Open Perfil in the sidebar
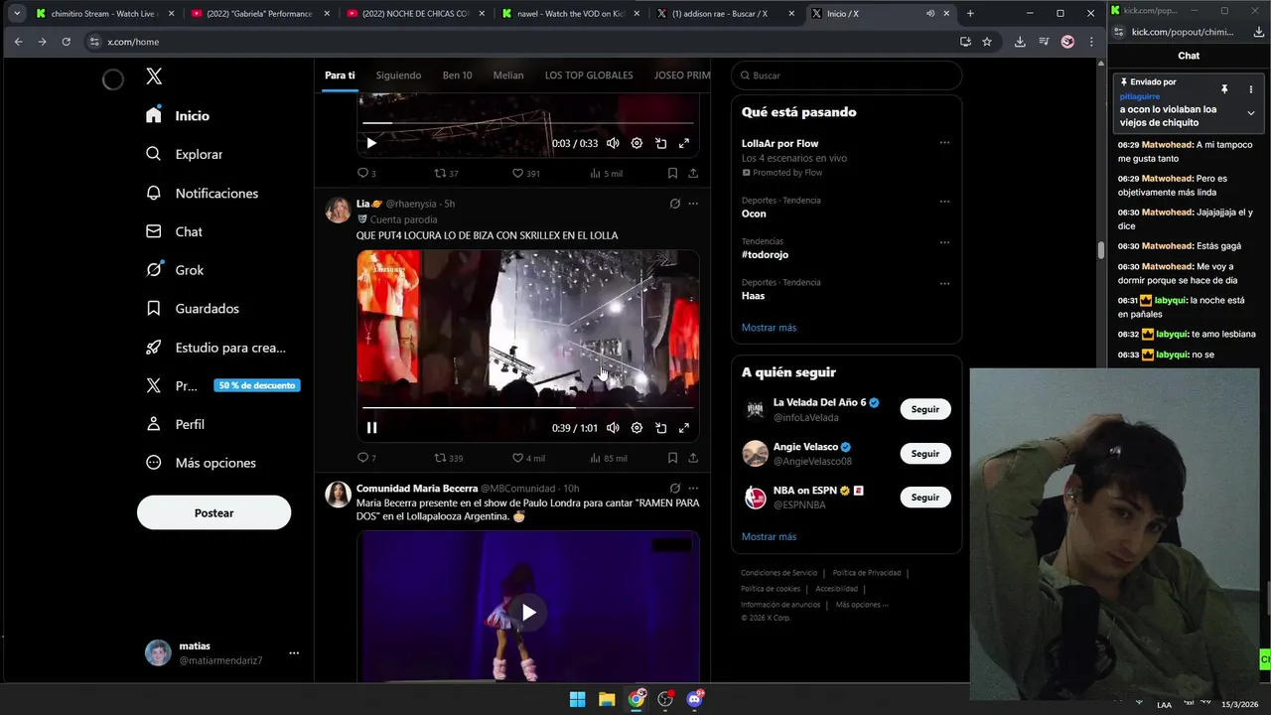Viewport: 1271px width, 715px height. [175, 424]
